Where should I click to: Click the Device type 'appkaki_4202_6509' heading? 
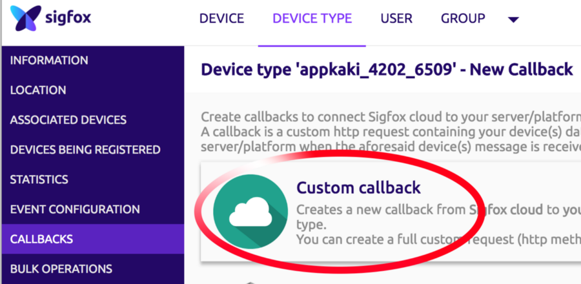point(387,70)
